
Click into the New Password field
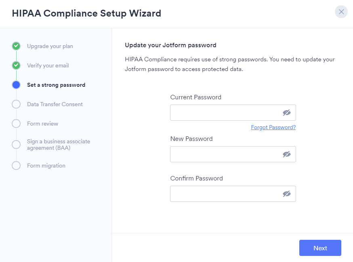(225, 154)
